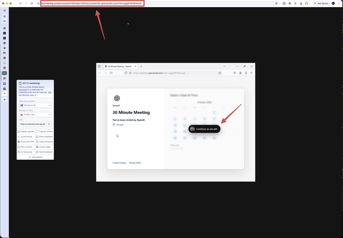Switch to the second X tab in sidebar

coord(5,38)
